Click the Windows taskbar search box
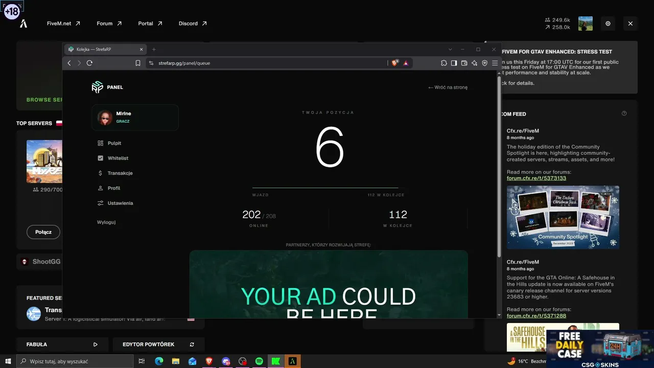This screenshot has height=368, width=654. pos(75,361)
